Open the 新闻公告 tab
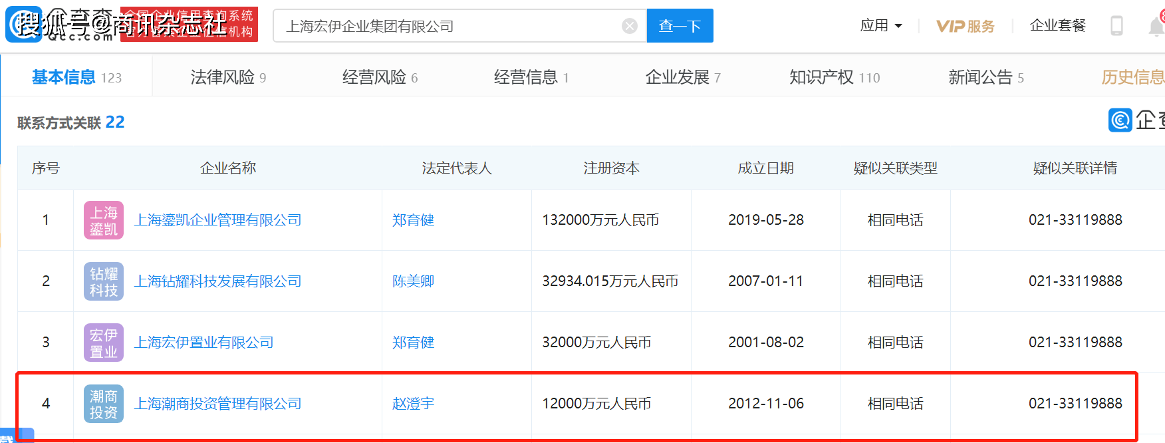The image size is (1165, 443). point(986,77)
